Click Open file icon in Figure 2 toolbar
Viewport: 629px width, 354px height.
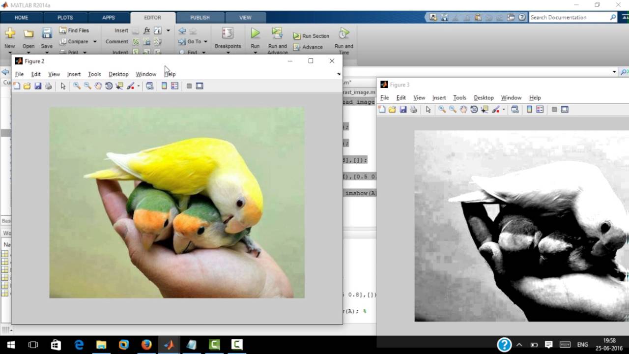point(27,86)
